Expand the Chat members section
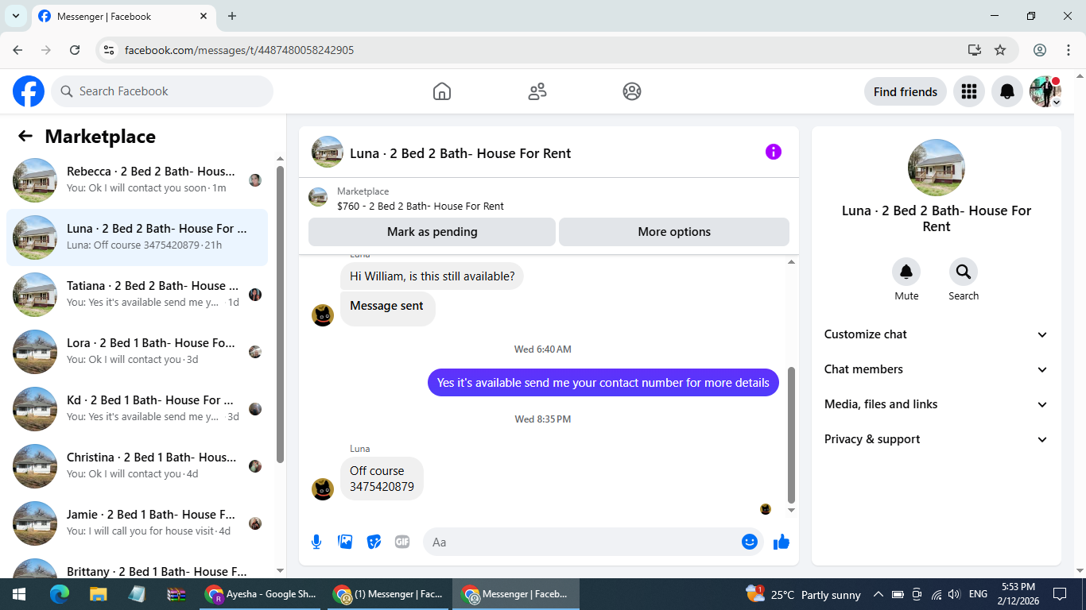 (x=937, y=369)
